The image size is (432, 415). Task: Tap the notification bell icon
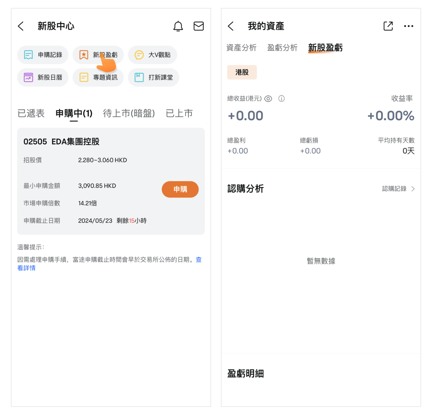pos(178,26)
